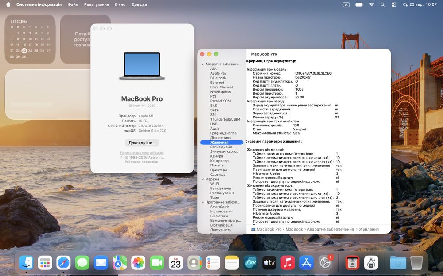Open the white compass-tool app icon in Dock
This screenshot has width=443, height=276.
pyautogui.click(x=371, y=263)
